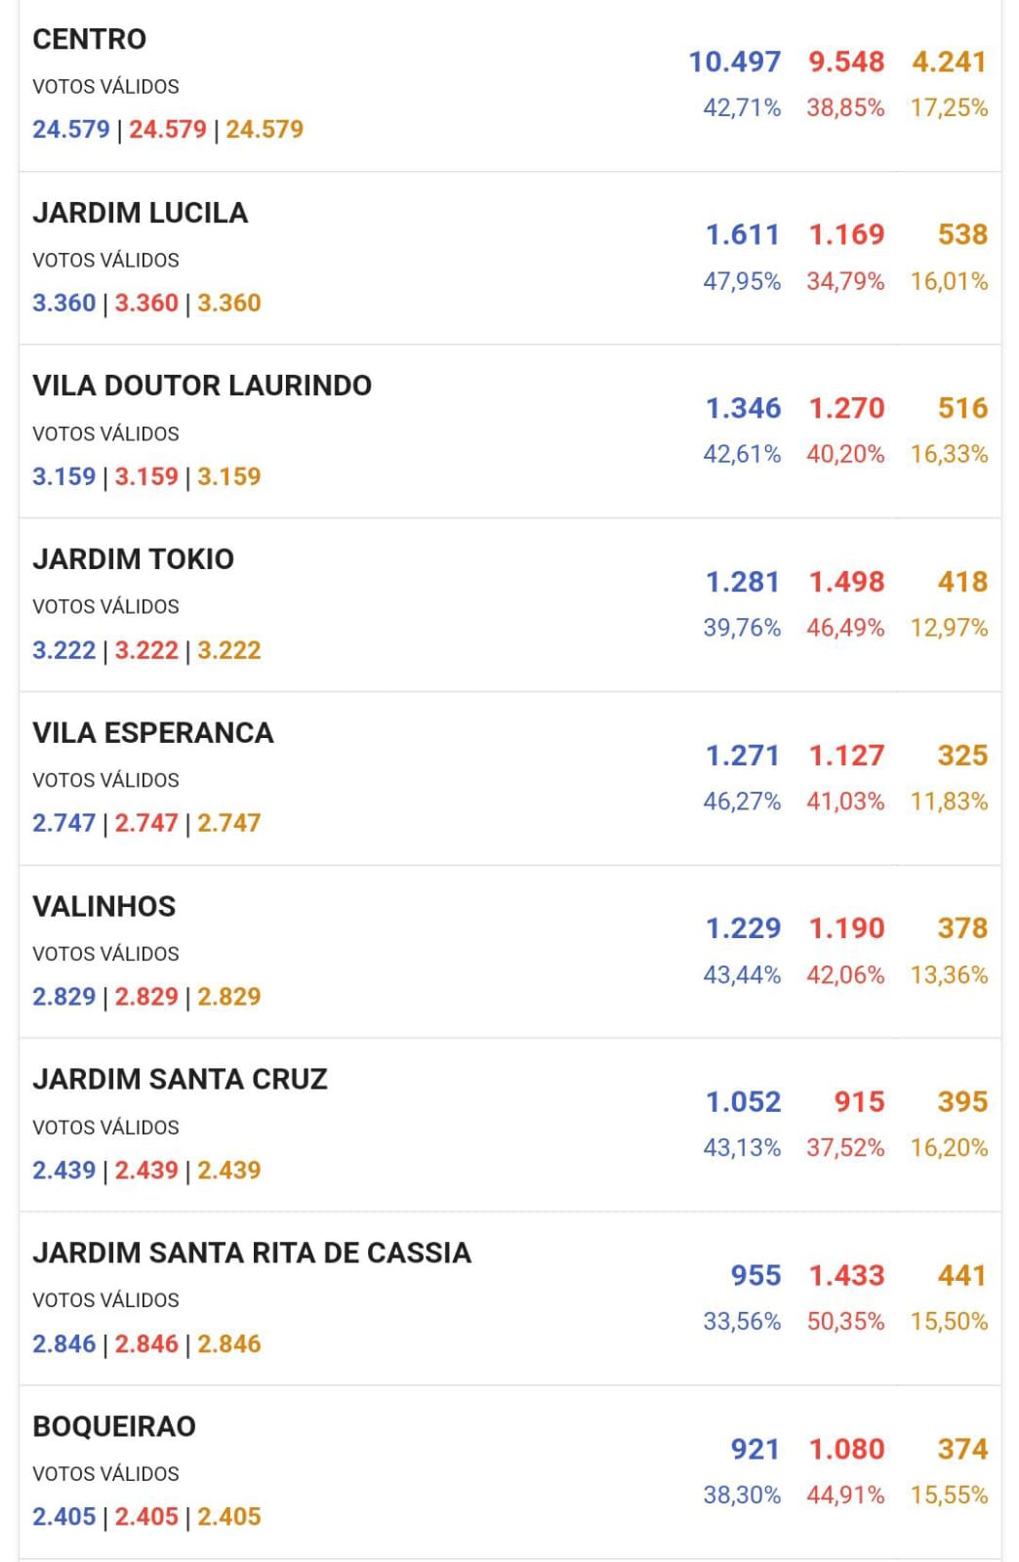Screen dimensions: 1019x1562
Task: Click the BOQUEIRAO neighborhood heading
Action: pyautogui.click(x=114, y=1426)
